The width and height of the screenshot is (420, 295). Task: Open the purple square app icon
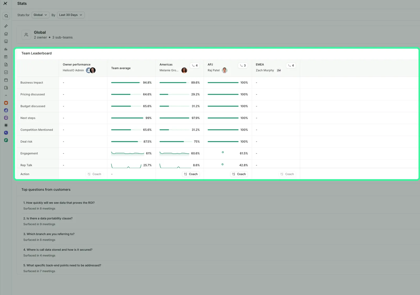(6, 118)
